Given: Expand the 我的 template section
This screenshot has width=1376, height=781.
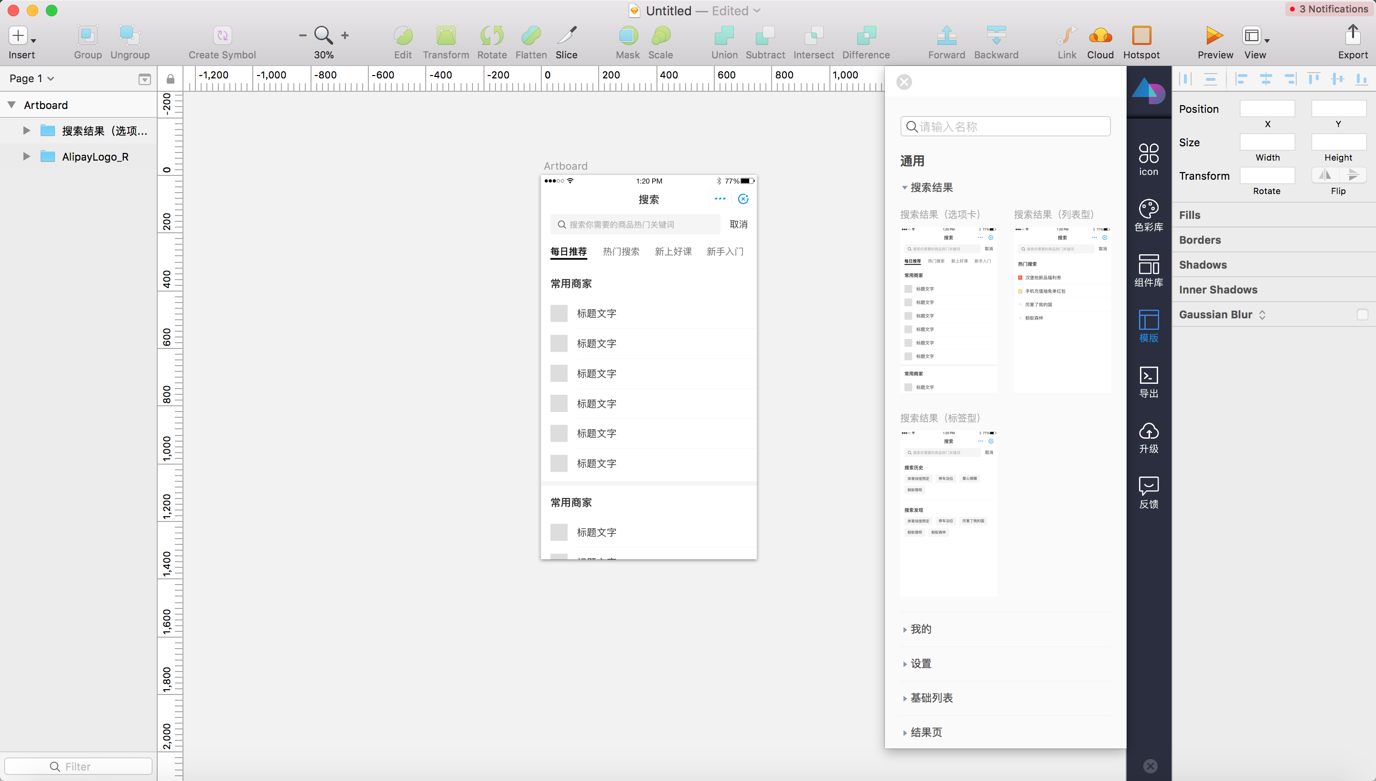Looking at the screenshot, I should point(920,629).
